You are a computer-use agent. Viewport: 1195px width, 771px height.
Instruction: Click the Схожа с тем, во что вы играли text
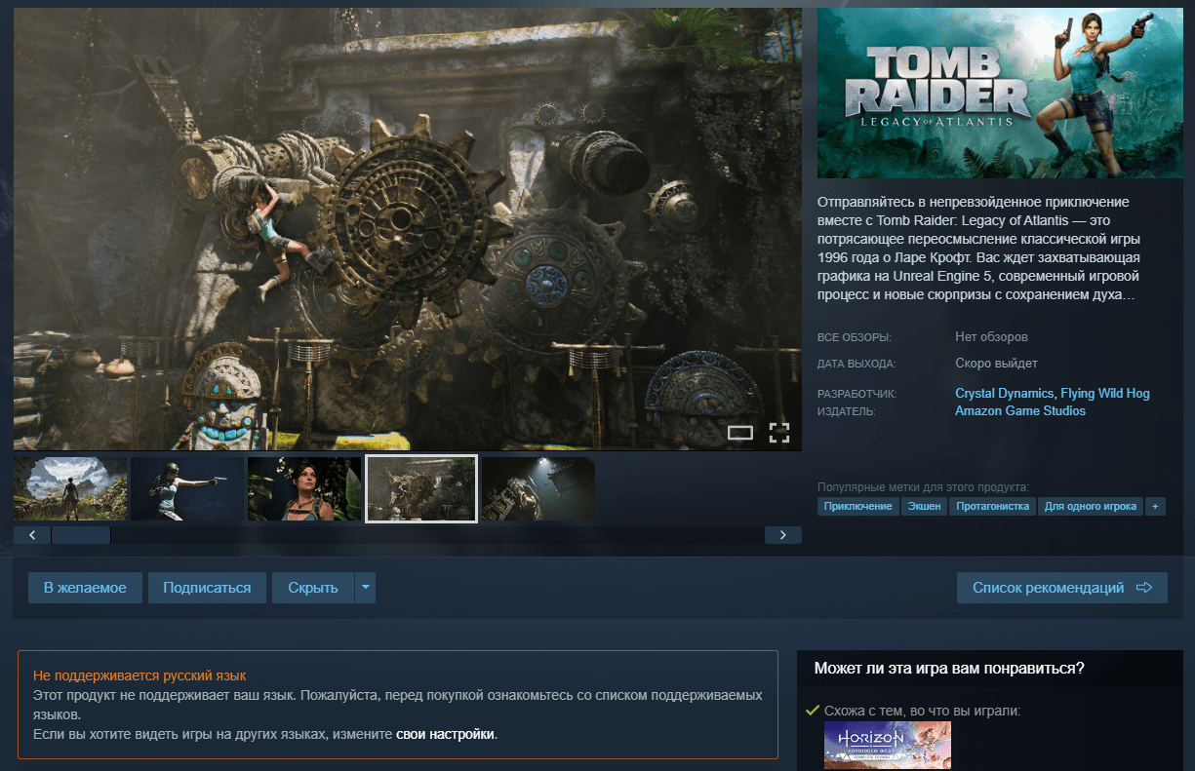click(922, 711)
